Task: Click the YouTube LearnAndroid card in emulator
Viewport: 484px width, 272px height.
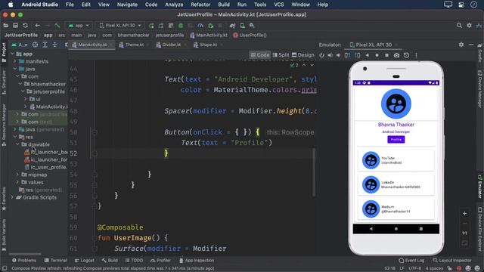Action: point(396,160)
